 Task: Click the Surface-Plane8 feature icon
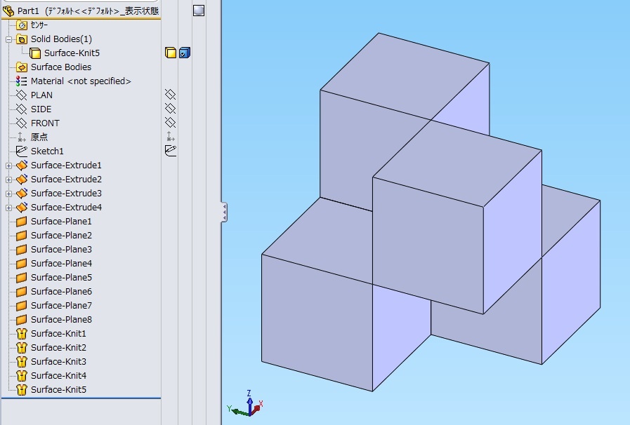coord(21,320)
